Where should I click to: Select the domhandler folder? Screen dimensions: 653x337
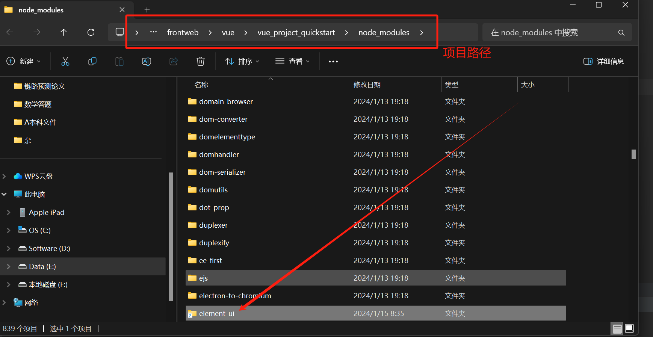[376, 154]
